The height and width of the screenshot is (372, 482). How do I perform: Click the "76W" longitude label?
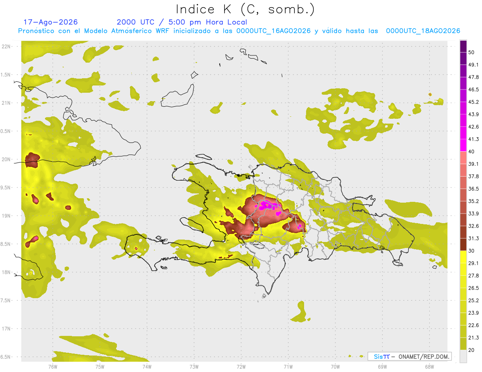[x=53, y=366]
